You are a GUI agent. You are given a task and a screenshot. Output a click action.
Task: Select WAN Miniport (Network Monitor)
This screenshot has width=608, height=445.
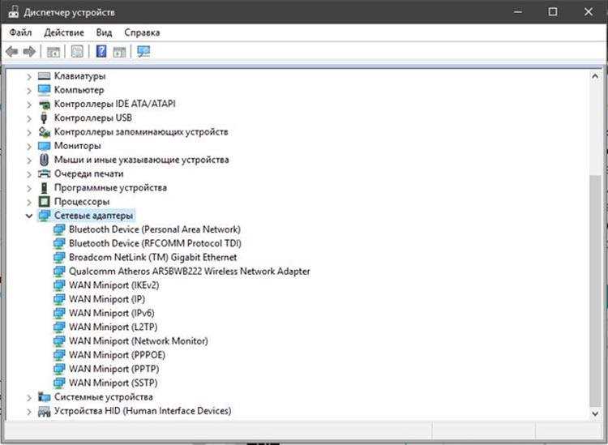coord(139,341)
